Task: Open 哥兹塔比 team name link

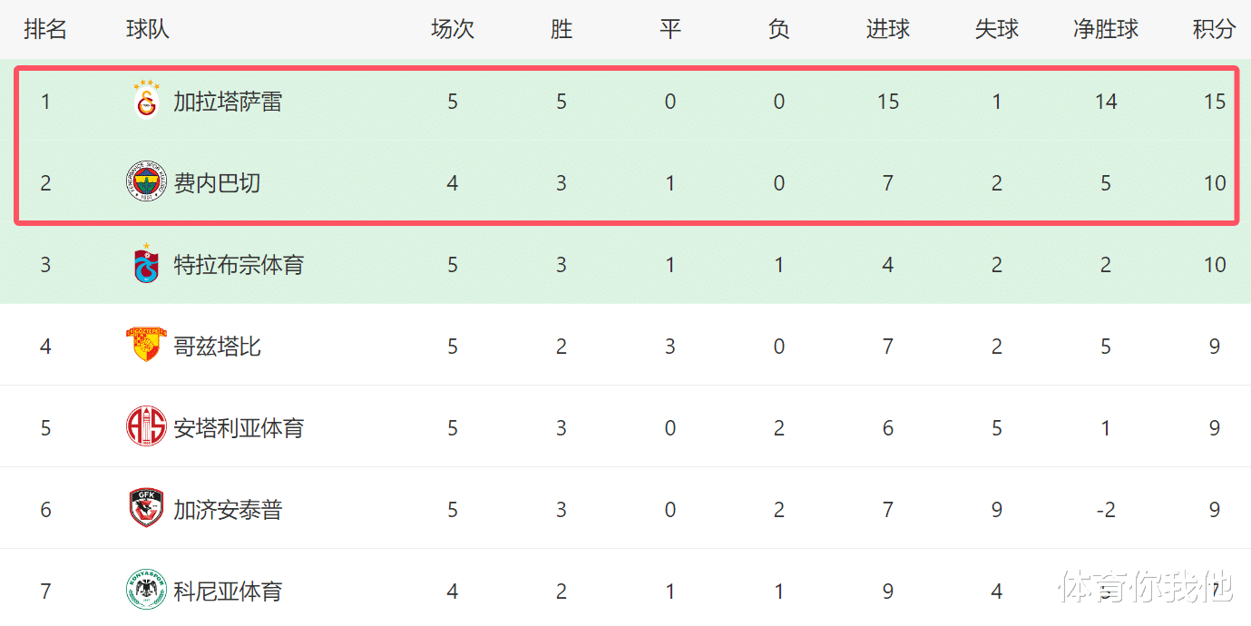Action: pos(217,347)
